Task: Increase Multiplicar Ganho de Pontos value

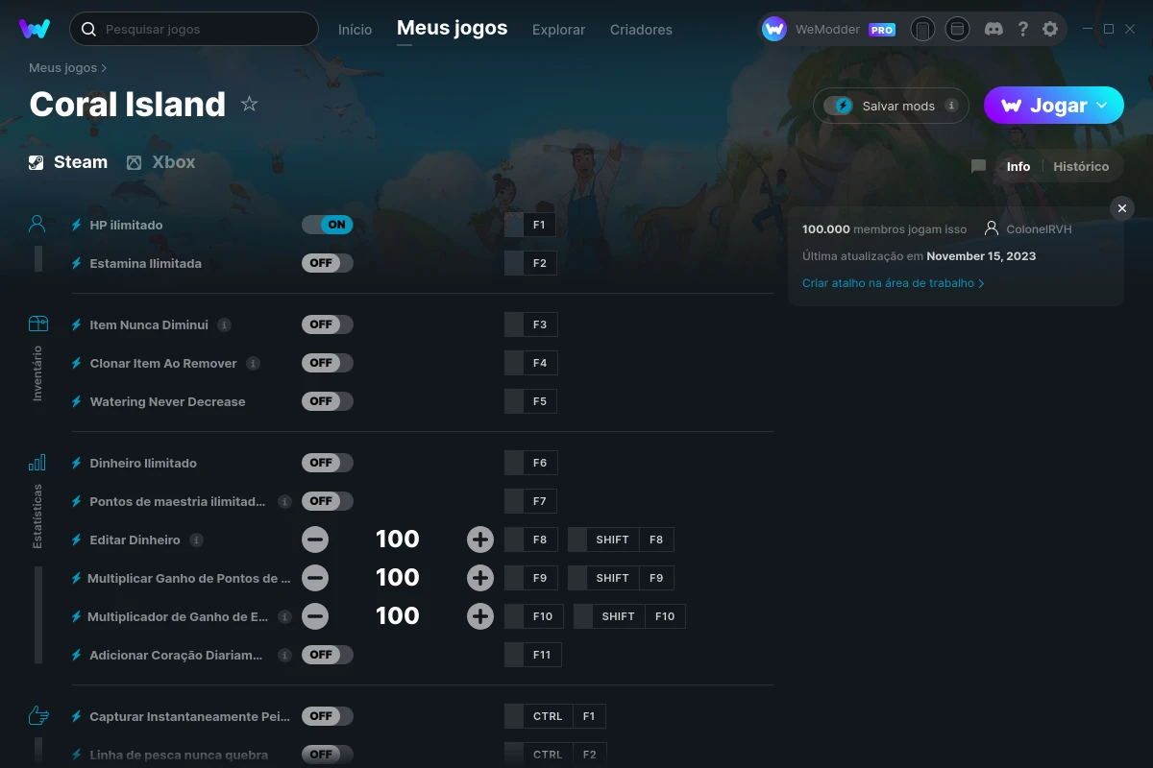Action: (480, 578)
